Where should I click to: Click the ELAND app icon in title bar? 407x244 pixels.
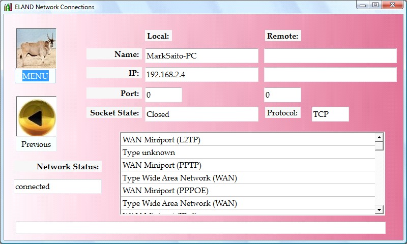(x=8, y=7)
